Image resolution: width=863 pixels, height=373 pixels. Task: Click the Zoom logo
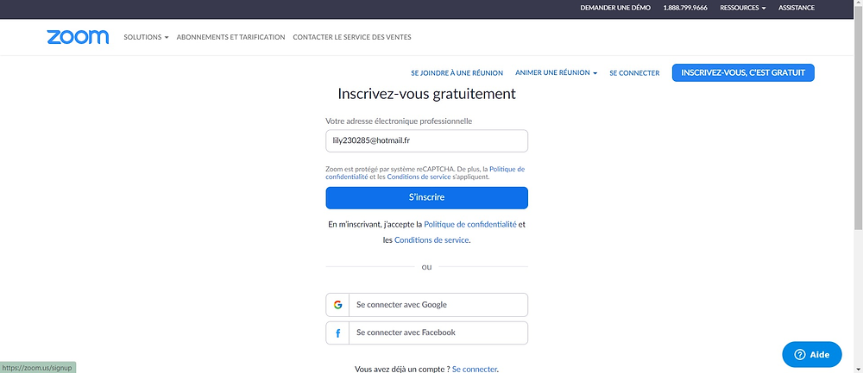(x=79, y=37)
